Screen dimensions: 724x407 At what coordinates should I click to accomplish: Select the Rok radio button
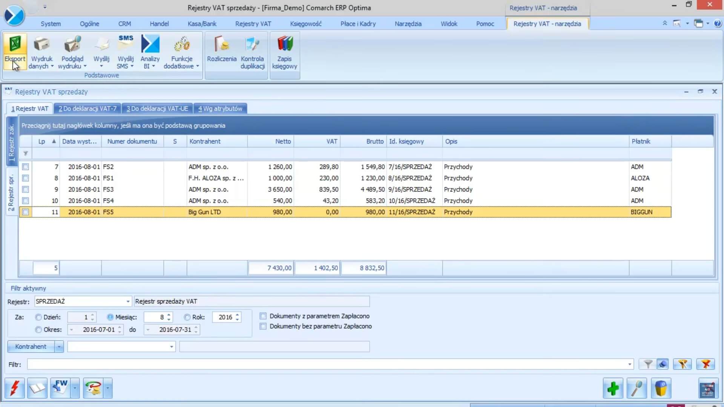click(187, 317)
